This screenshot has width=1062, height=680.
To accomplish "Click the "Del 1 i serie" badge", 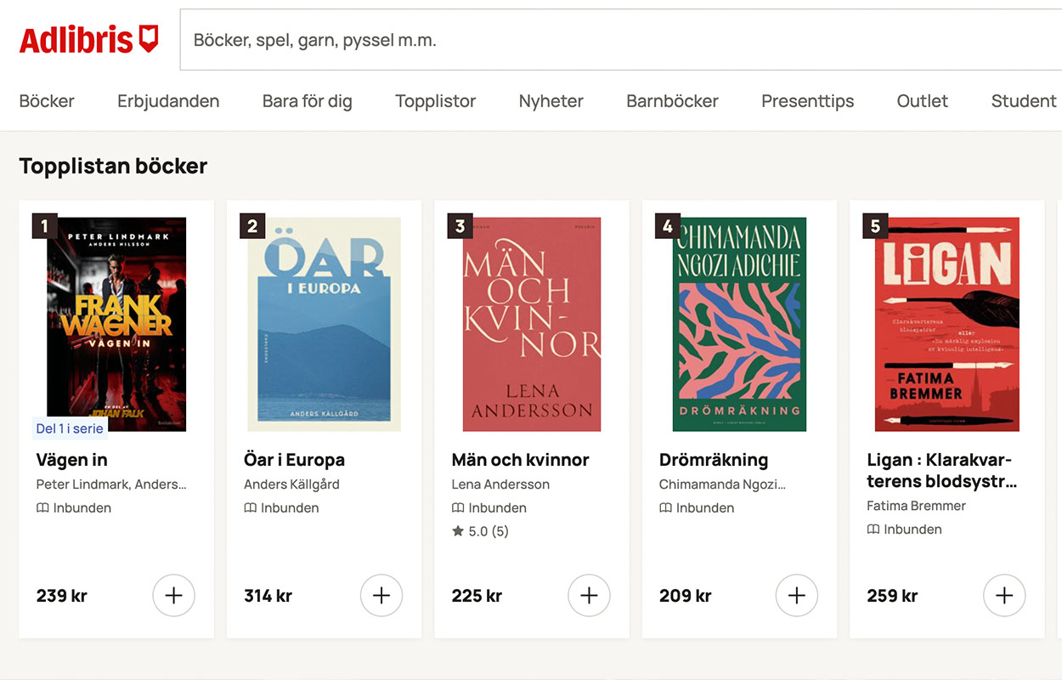I will (70, 428).
